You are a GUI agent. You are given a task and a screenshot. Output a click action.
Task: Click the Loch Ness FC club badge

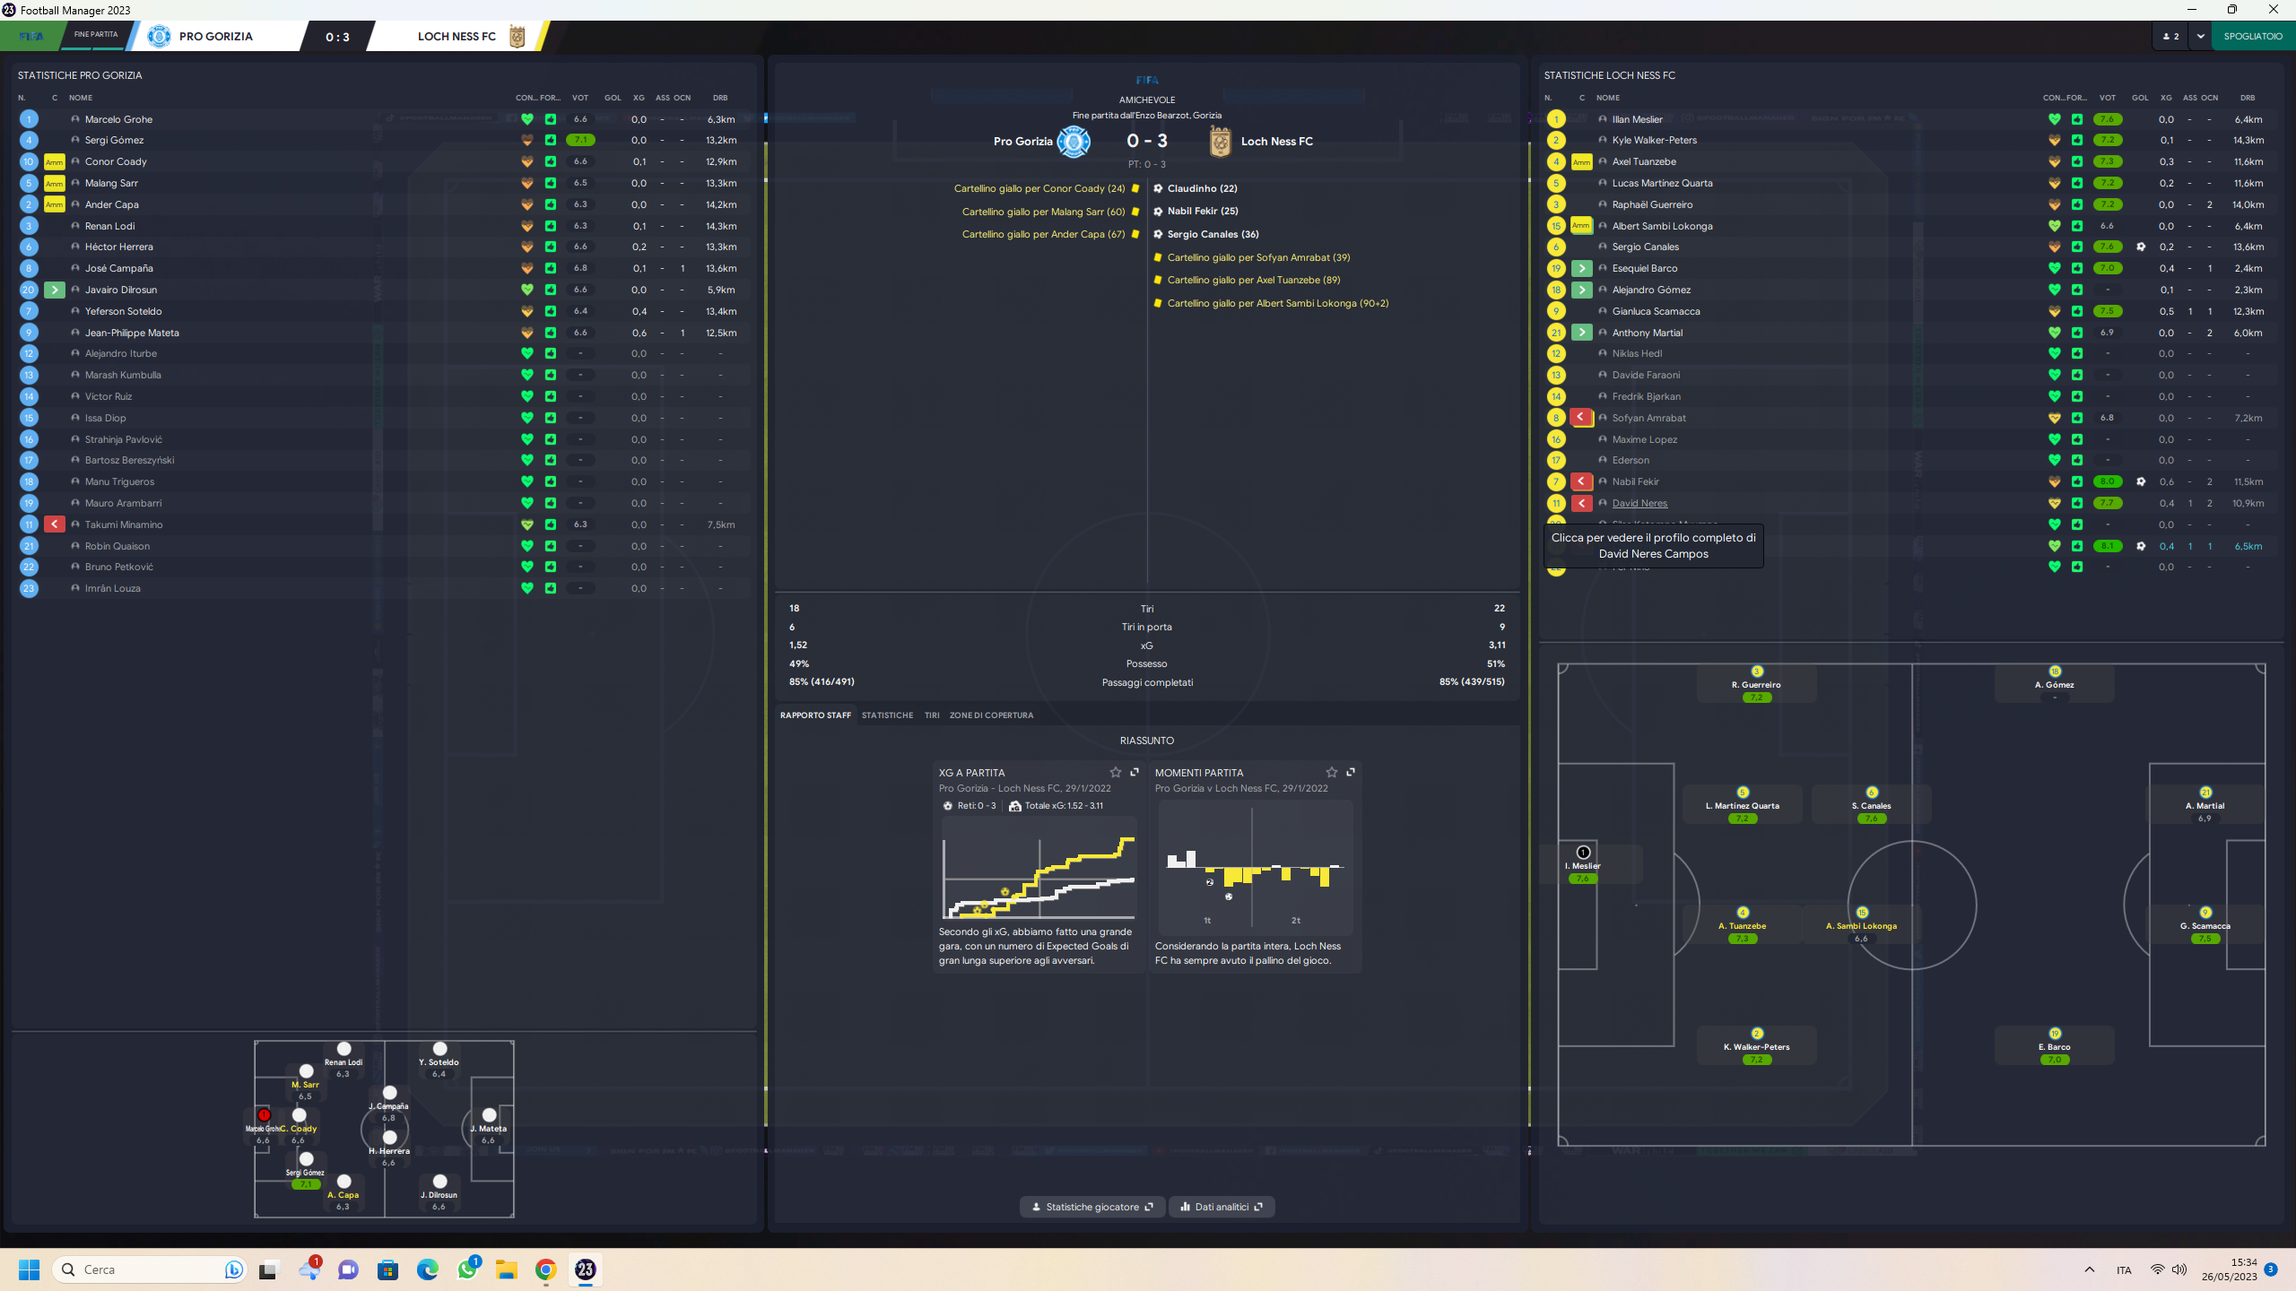pyautogui.click(x=1222, y=141)
